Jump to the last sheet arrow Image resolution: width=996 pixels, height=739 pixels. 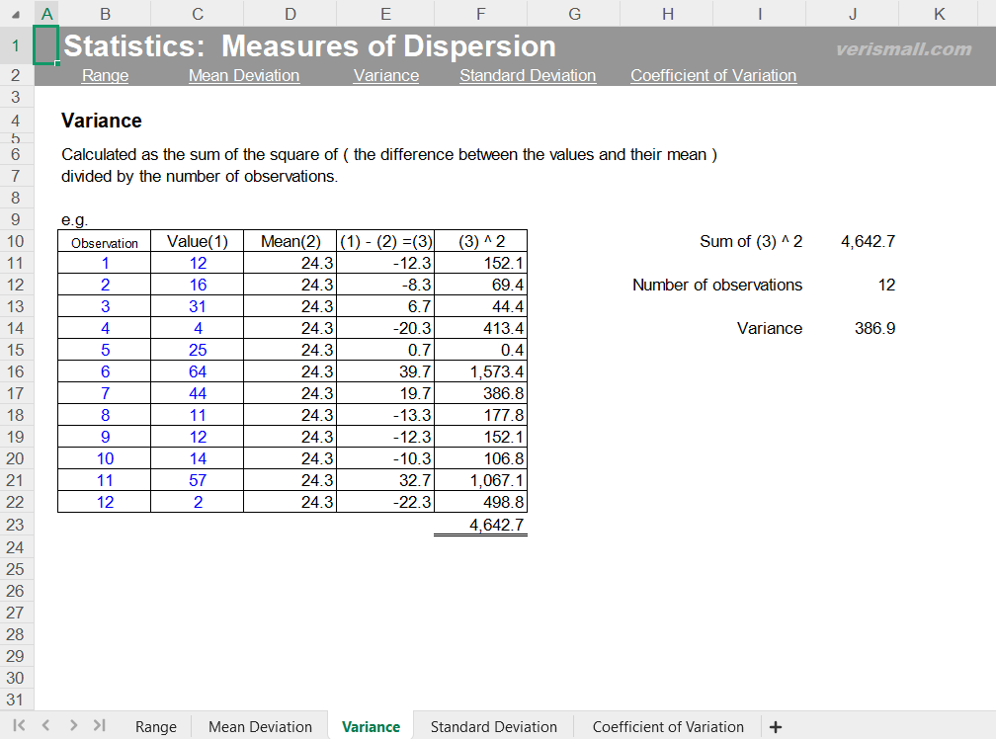pyautogui.click(x=98, y=726)
